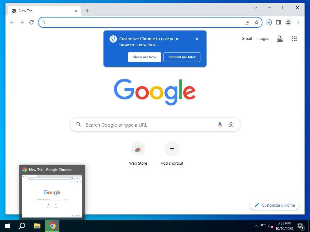Open the Chrome downloads icon
Screen dimensions: 310x232
click(269, 22)
